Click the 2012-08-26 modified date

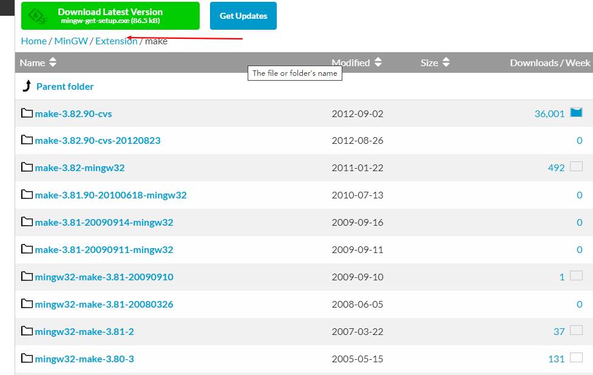pos(357,141)
